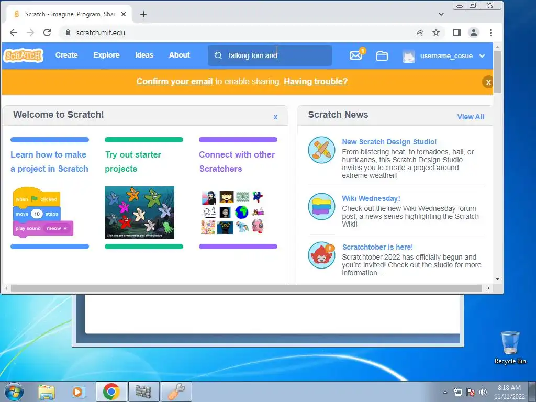The height and width of the screenshot is (402, 536).
Task: Click the vertical scrollbar down arrow
Action: pyautogui.click(x=497, y=279)
